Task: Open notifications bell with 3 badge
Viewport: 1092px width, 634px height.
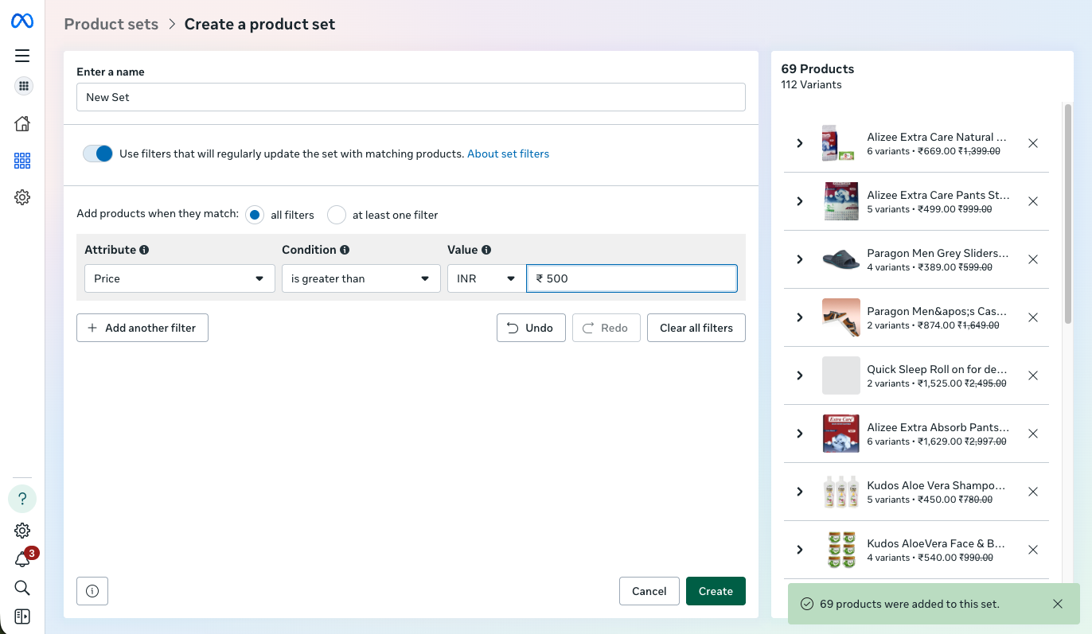Action: [x=22, y=560]
